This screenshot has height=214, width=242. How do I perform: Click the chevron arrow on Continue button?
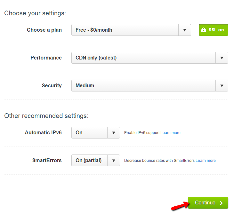coord(221,203)
